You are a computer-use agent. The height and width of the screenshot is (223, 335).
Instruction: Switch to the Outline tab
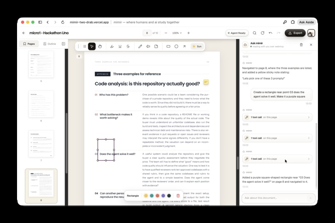49,44
